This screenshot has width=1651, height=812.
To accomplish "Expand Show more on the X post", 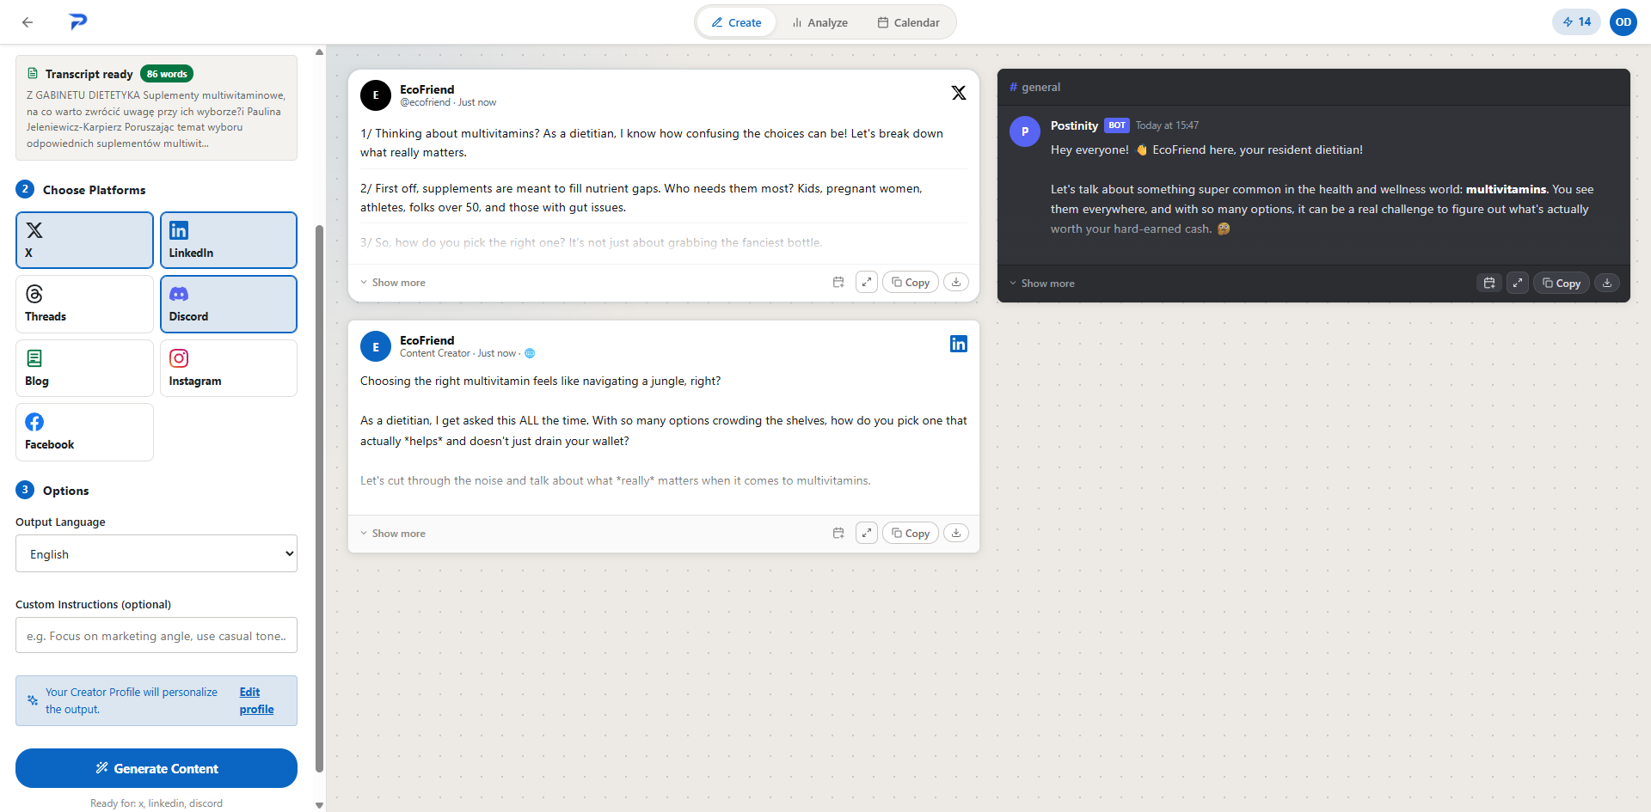I will tap(393, 283).
